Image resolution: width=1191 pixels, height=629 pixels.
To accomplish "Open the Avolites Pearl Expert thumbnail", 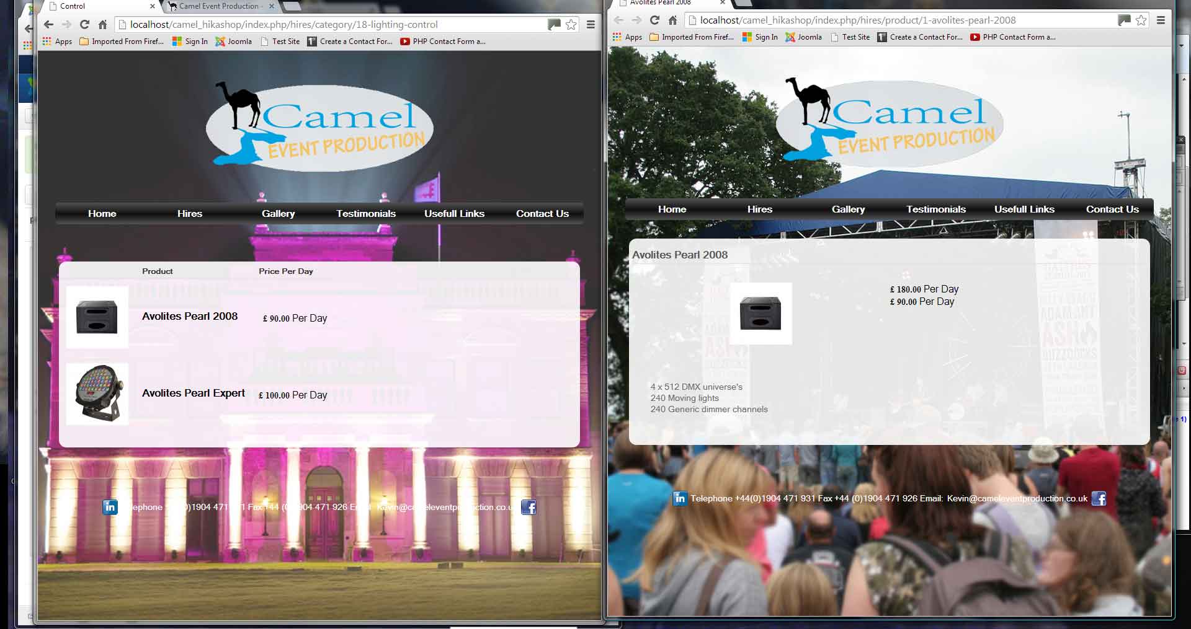I will tap(97, 394).
